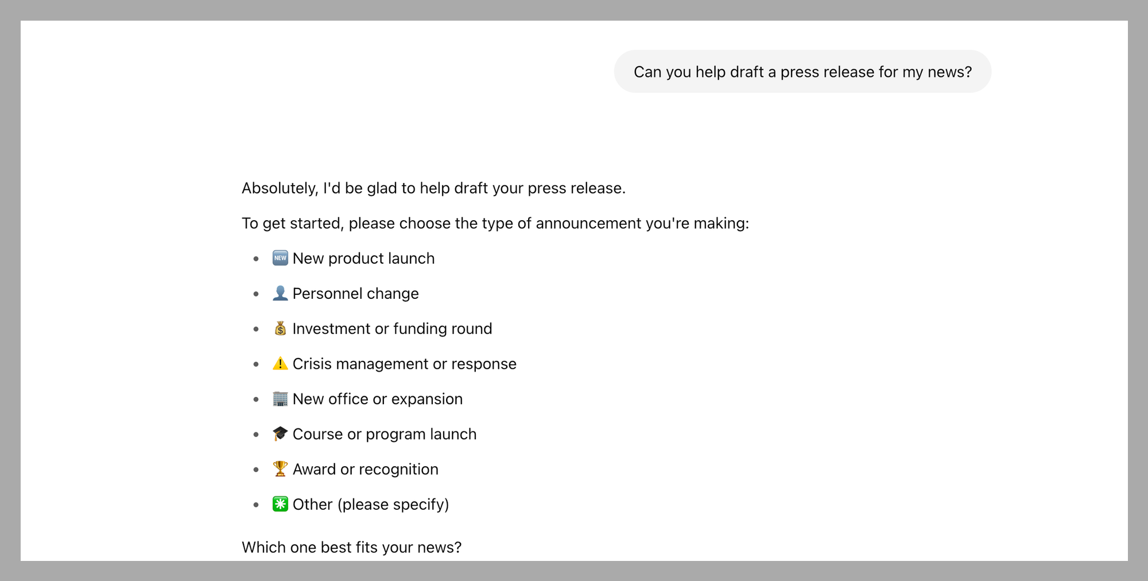Click the person silhouette emoji

click(x=280, y=293)
